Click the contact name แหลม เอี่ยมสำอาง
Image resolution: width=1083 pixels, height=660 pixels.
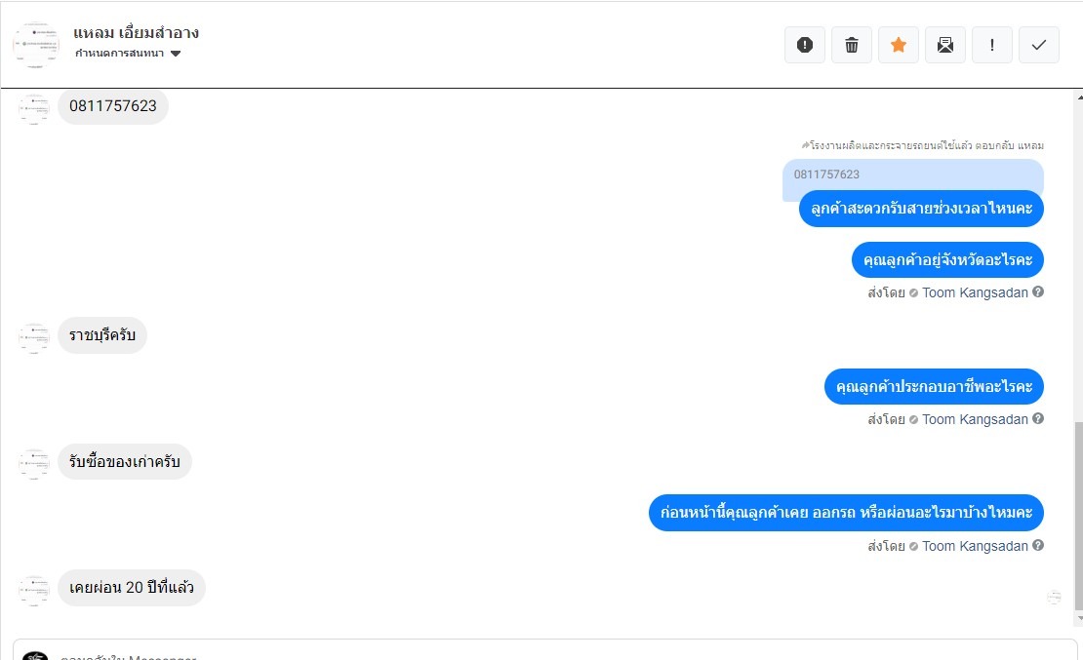click(x=136, y=32)
